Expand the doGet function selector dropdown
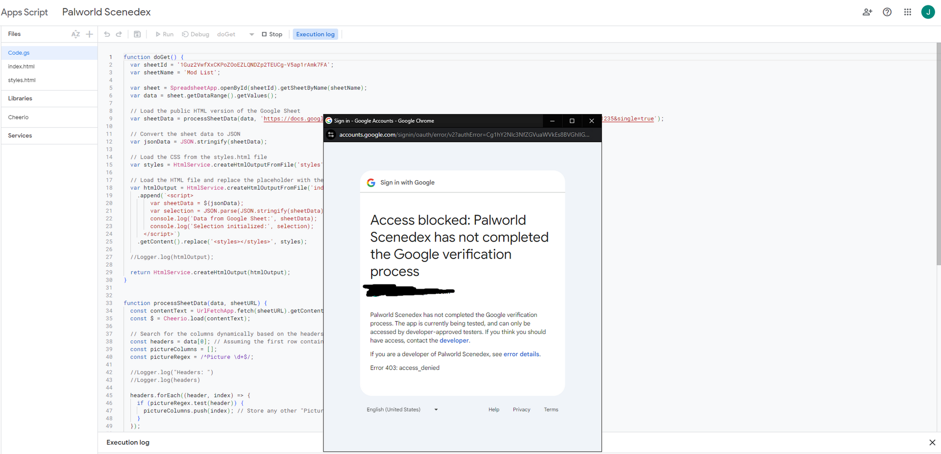The height and width of the screenshot is (454, 941). pos(251,34)
